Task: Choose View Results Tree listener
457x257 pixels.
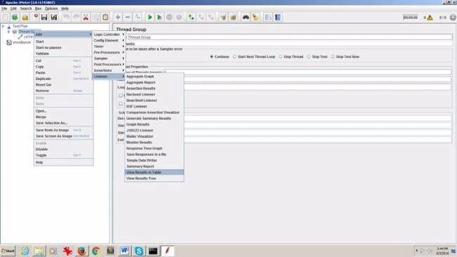Action: pos(154,178)
